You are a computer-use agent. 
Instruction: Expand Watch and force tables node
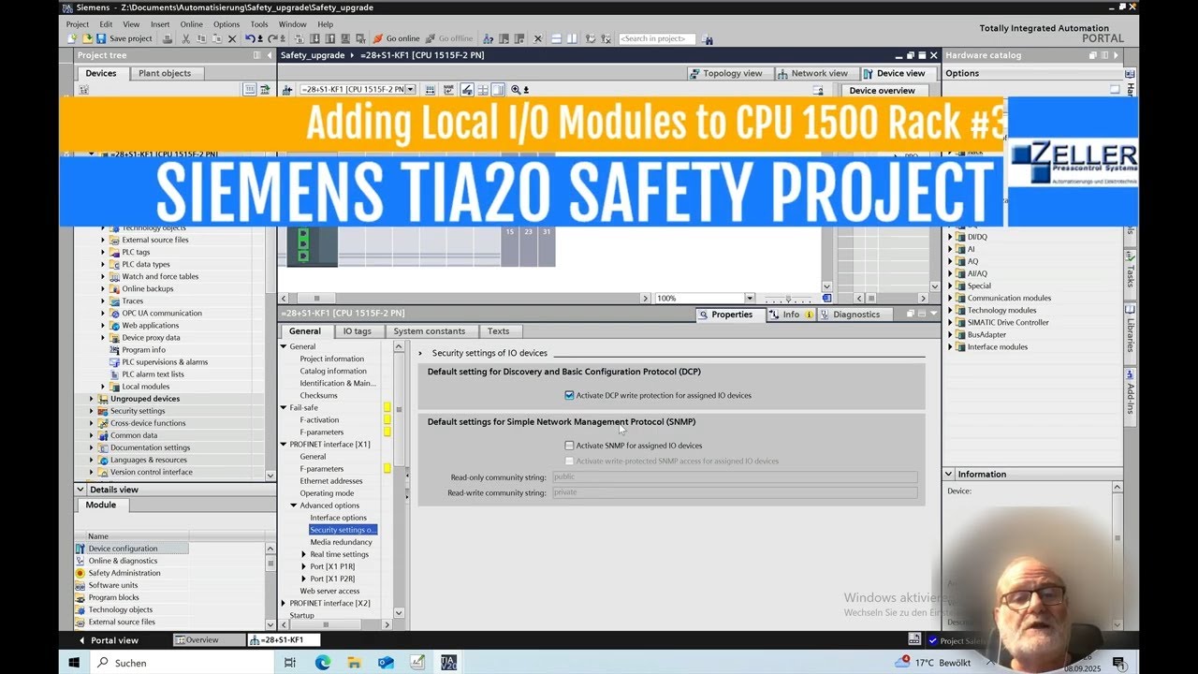click(x=104, y=276)
